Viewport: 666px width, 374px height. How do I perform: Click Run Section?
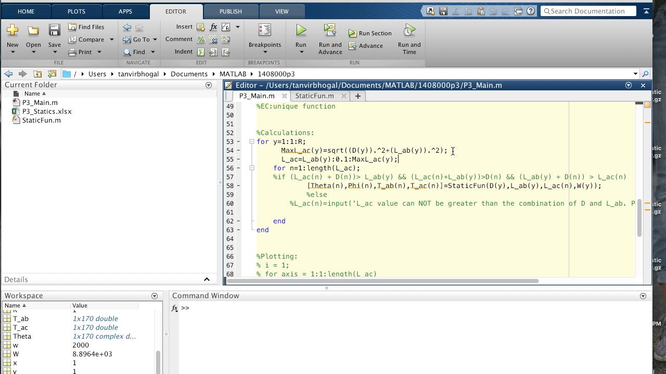[x=369, y=33]
